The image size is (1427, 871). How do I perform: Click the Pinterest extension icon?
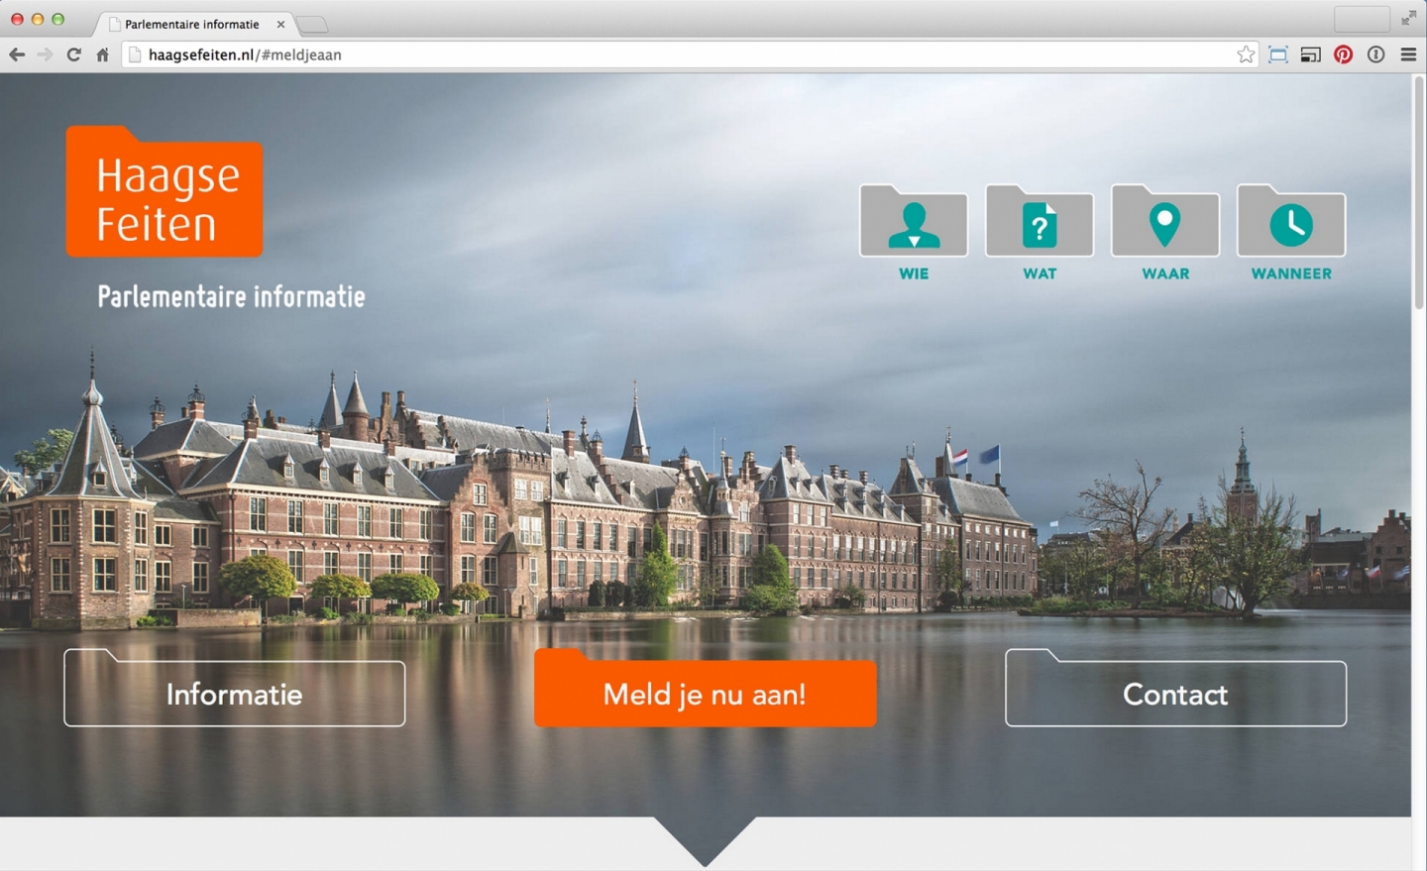click(1343, 54)
